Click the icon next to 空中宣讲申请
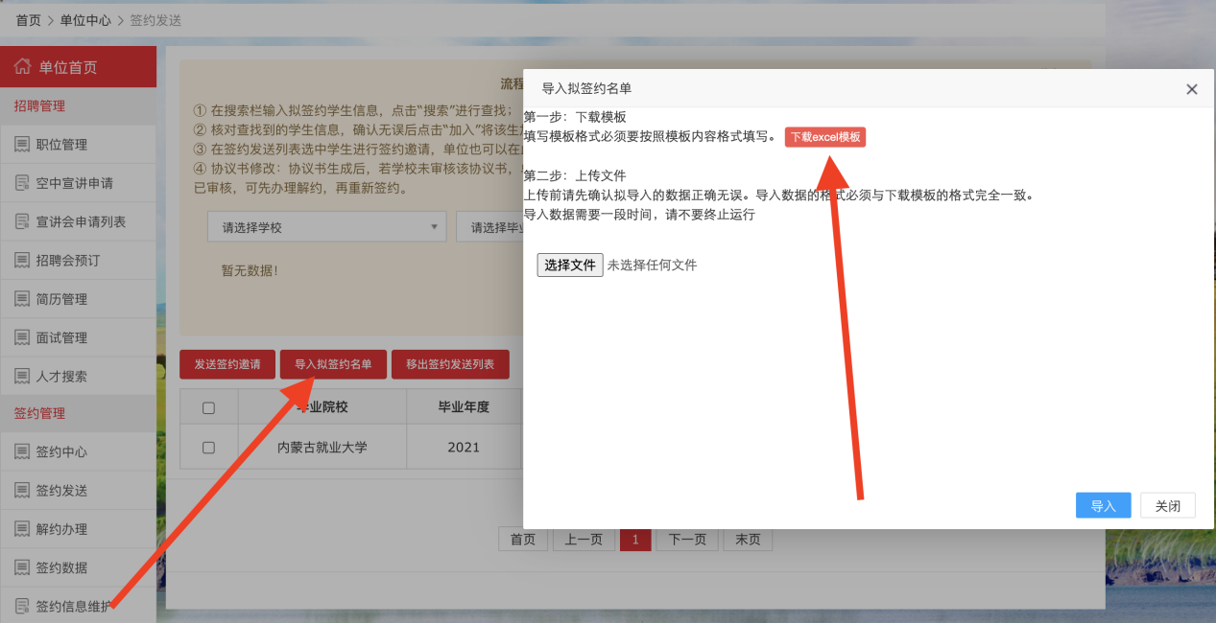 tap(22, 183)
